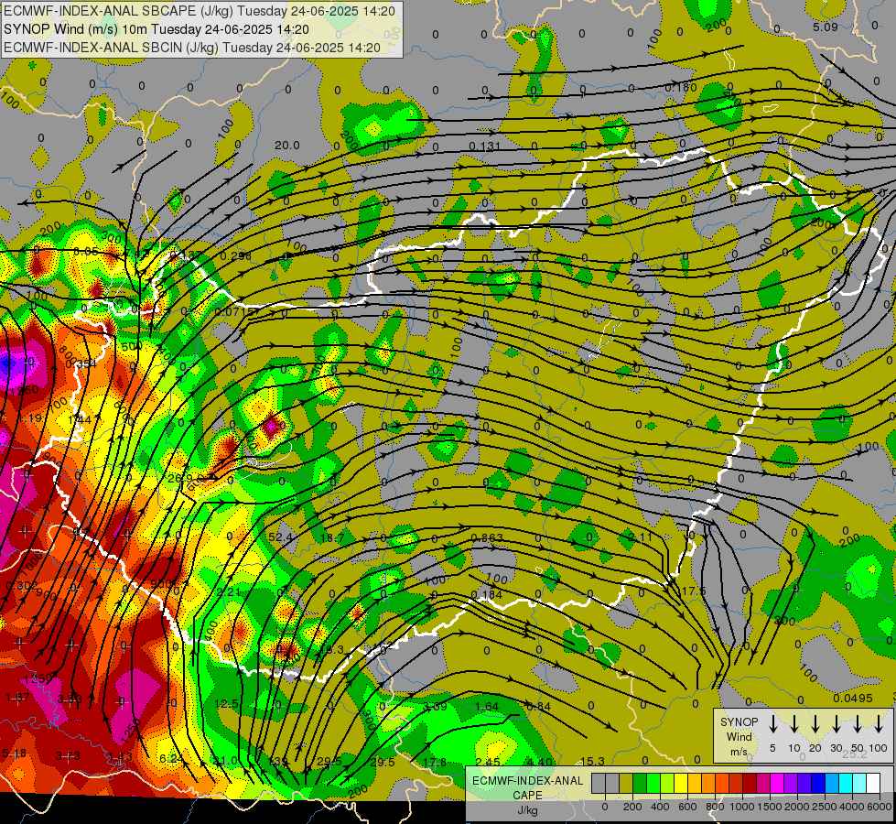Click the map value 52.4
The image size is (896, 824).
280,537
